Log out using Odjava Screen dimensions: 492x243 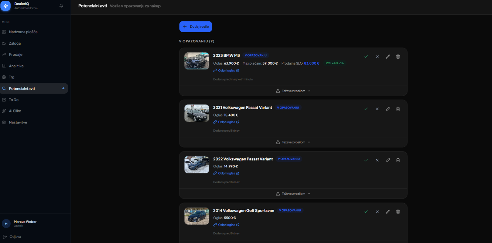[x=15, y=237]
